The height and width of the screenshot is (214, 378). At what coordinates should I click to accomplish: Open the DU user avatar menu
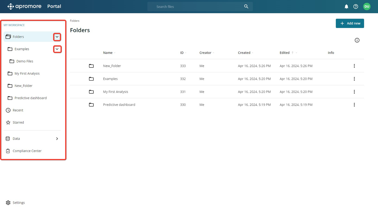pos(367,7)
